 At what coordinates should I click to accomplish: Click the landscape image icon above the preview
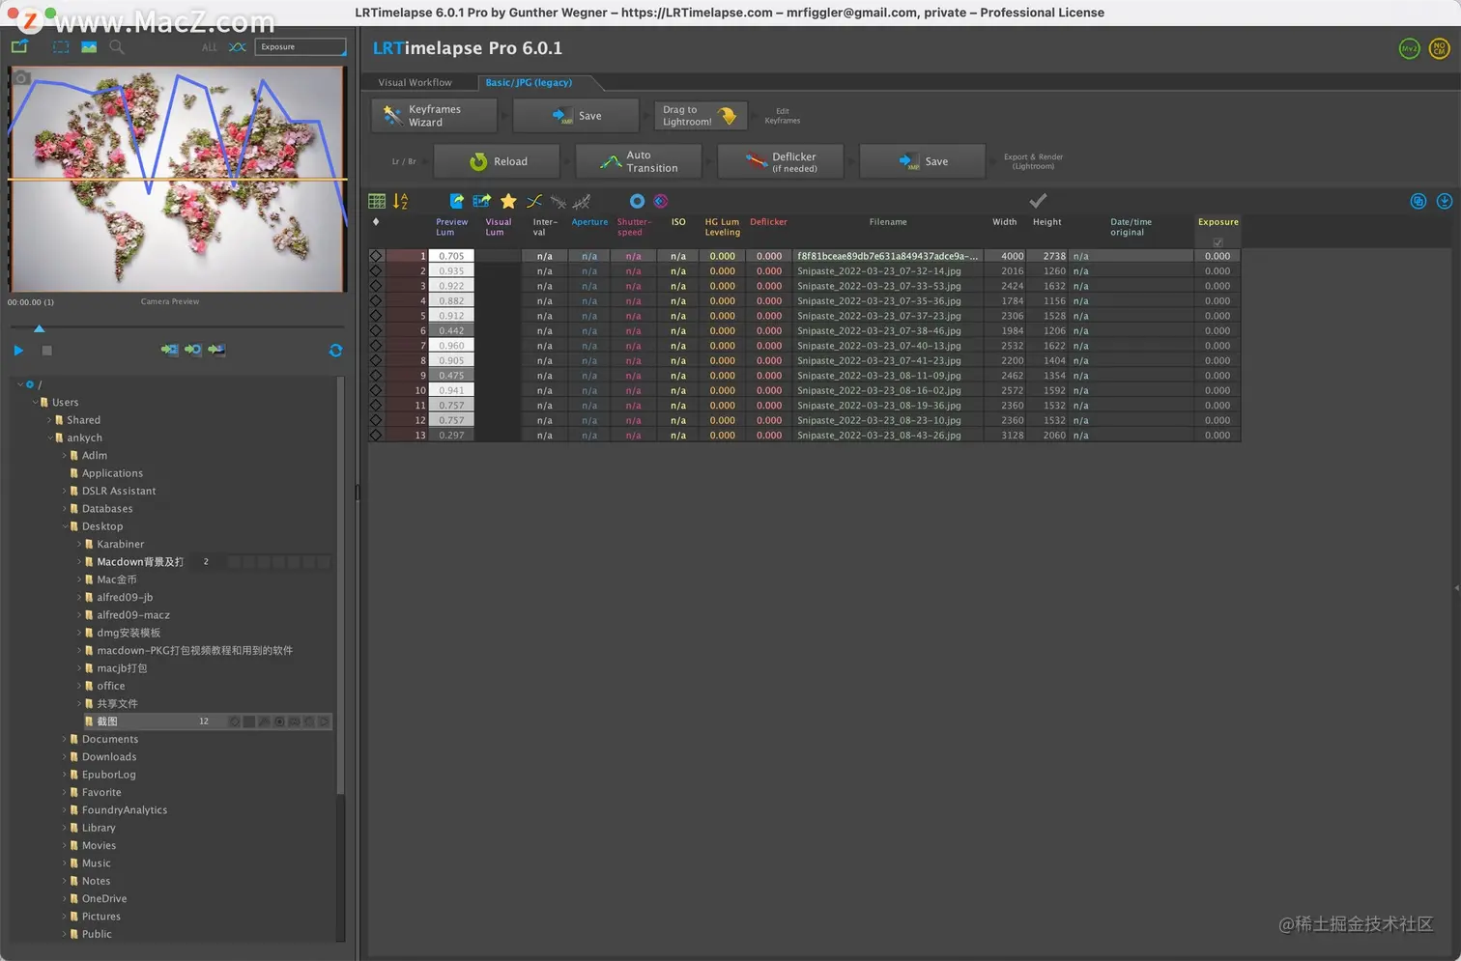[89, 46]
